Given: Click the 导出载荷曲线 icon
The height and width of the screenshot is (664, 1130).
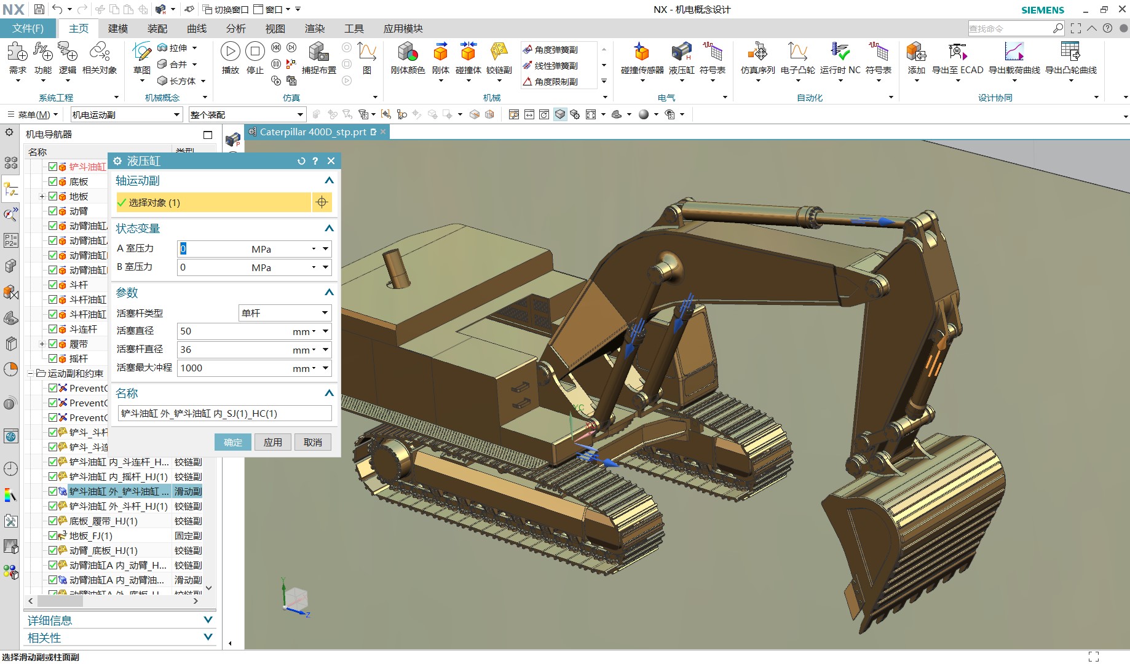Looking at the screenshot, I should 1014,52.
